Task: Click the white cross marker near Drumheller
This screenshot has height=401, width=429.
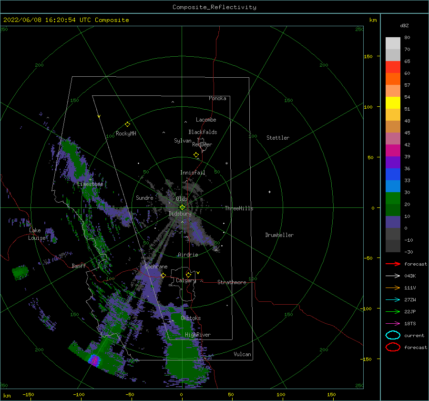Action: [269, 192]
